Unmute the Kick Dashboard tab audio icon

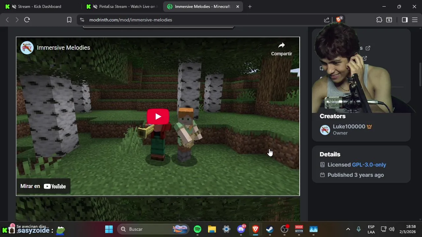click(x=14, y=7)
